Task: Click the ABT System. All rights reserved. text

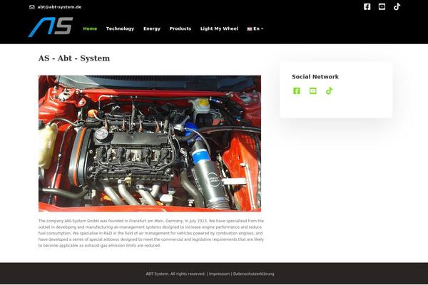Action: [175, 274]
